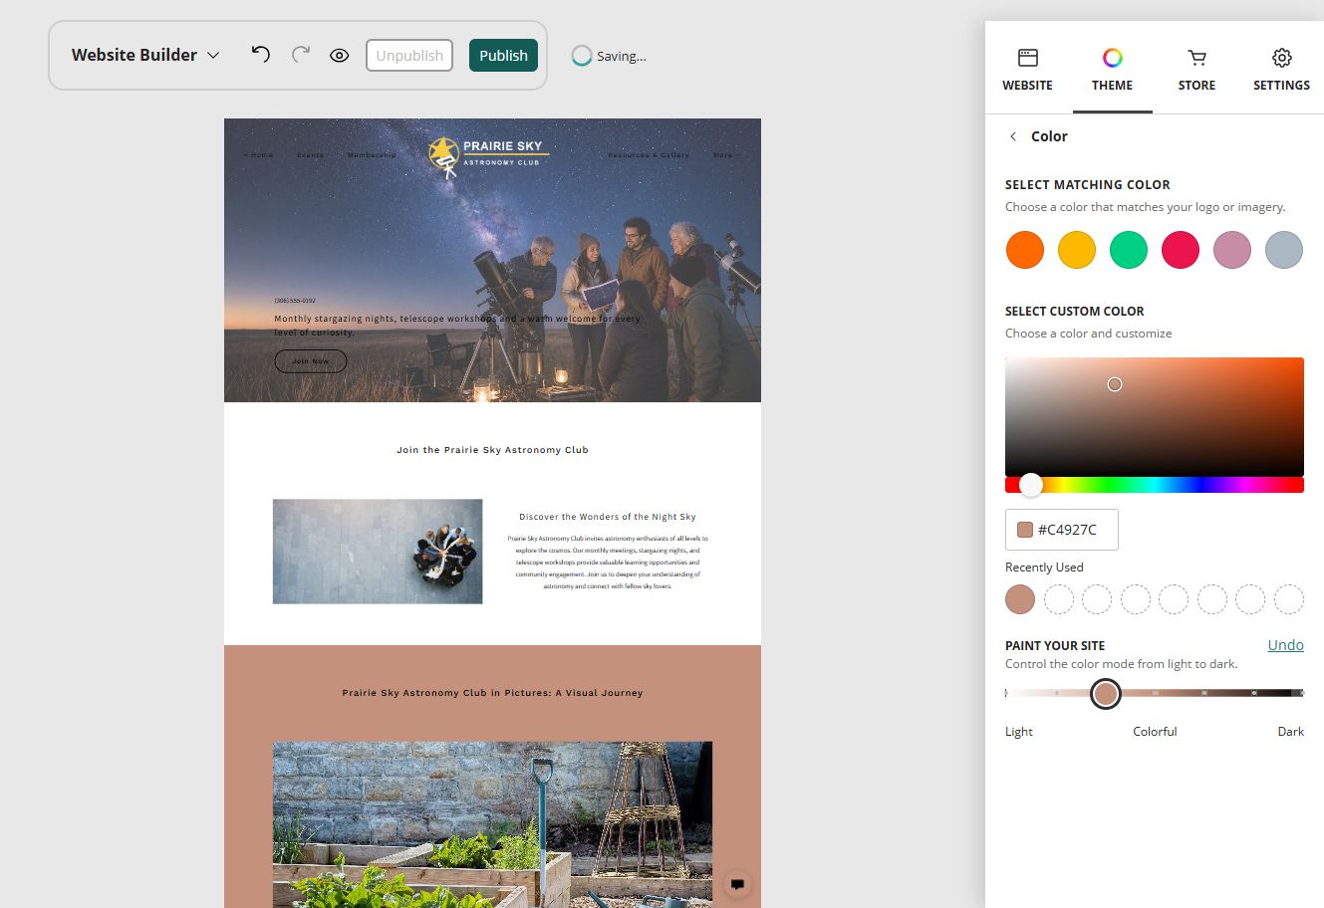Preview the site with the eye icon
Image resolution: width=1324 pixels, height=908 pixels.
[339, 56]
